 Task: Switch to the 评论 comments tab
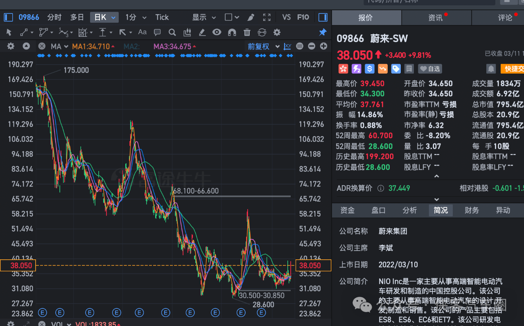505,18
